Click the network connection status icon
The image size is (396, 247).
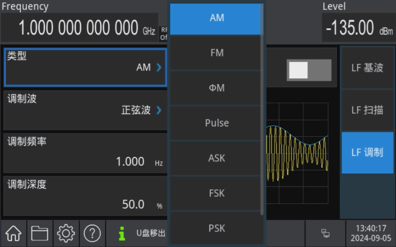325,233
